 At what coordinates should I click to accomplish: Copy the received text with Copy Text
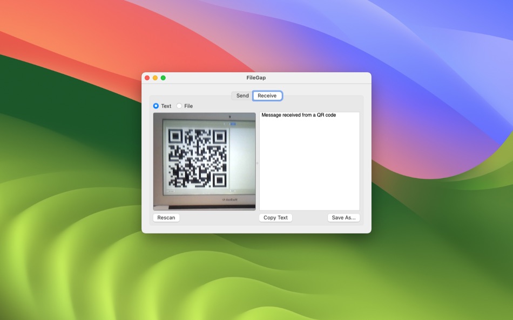point(275,218)
